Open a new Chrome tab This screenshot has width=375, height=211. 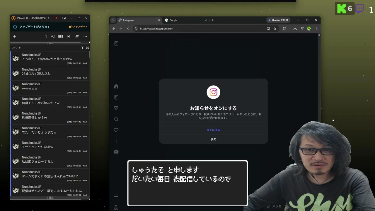point(213,20)
